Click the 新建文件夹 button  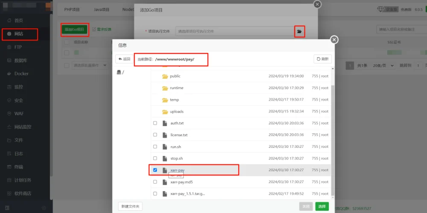click(x=130, y=207)
